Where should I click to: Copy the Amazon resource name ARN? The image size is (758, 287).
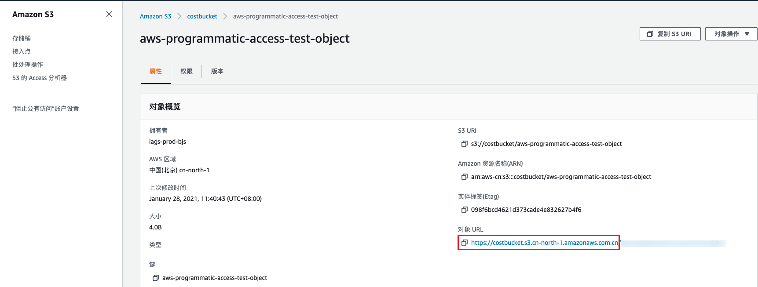pyautogui.click(x=464, y=177)
